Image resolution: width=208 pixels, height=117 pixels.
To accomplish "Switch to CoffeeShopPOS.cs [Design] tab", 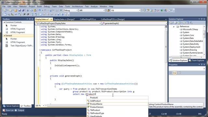I will pyautogui.click(x=113, y=19).
